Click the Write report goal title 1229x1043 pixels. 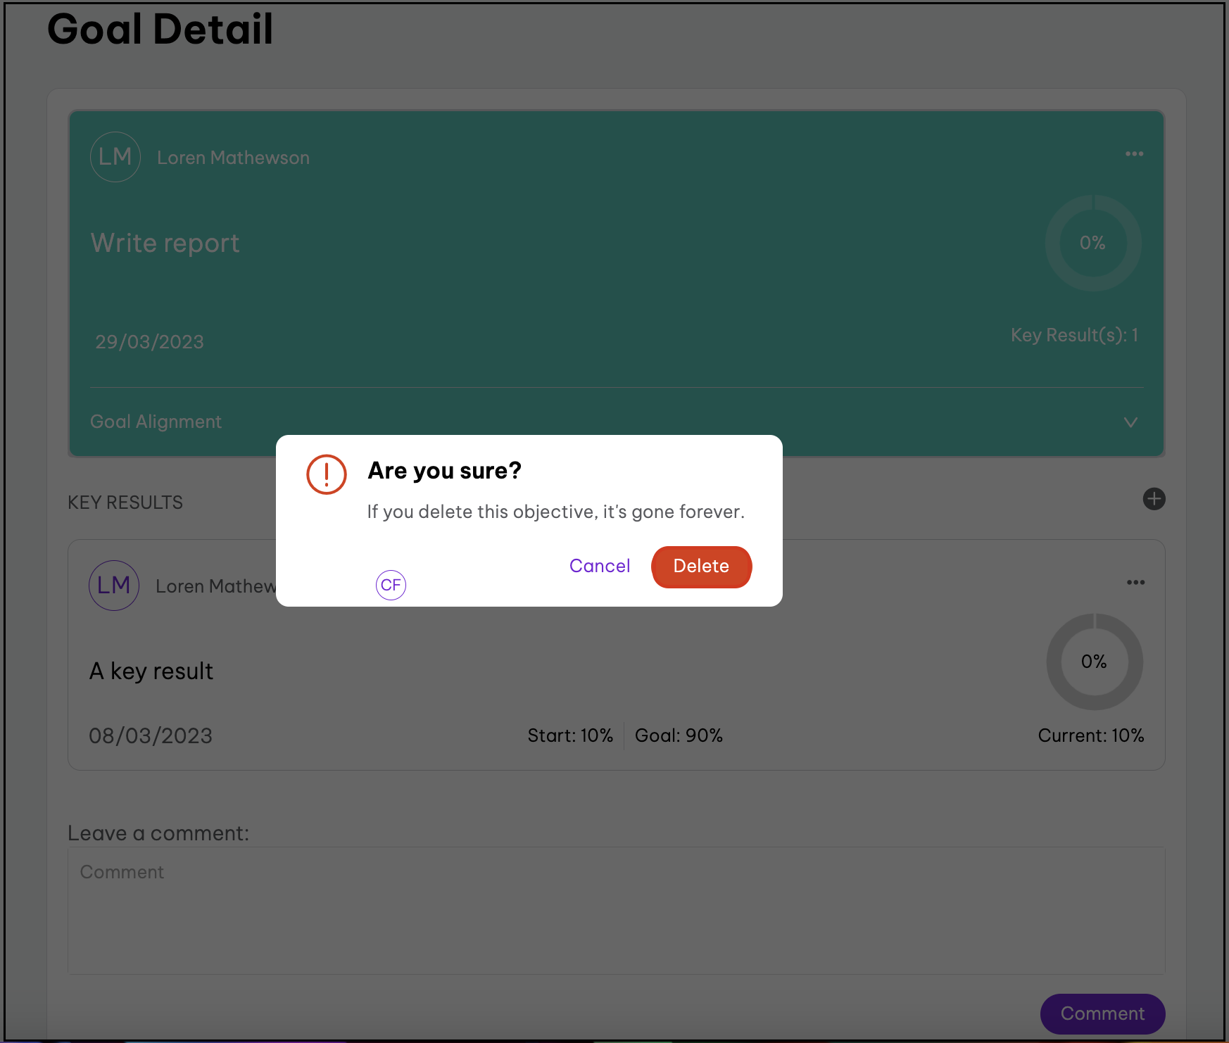[x=165, y=244]
